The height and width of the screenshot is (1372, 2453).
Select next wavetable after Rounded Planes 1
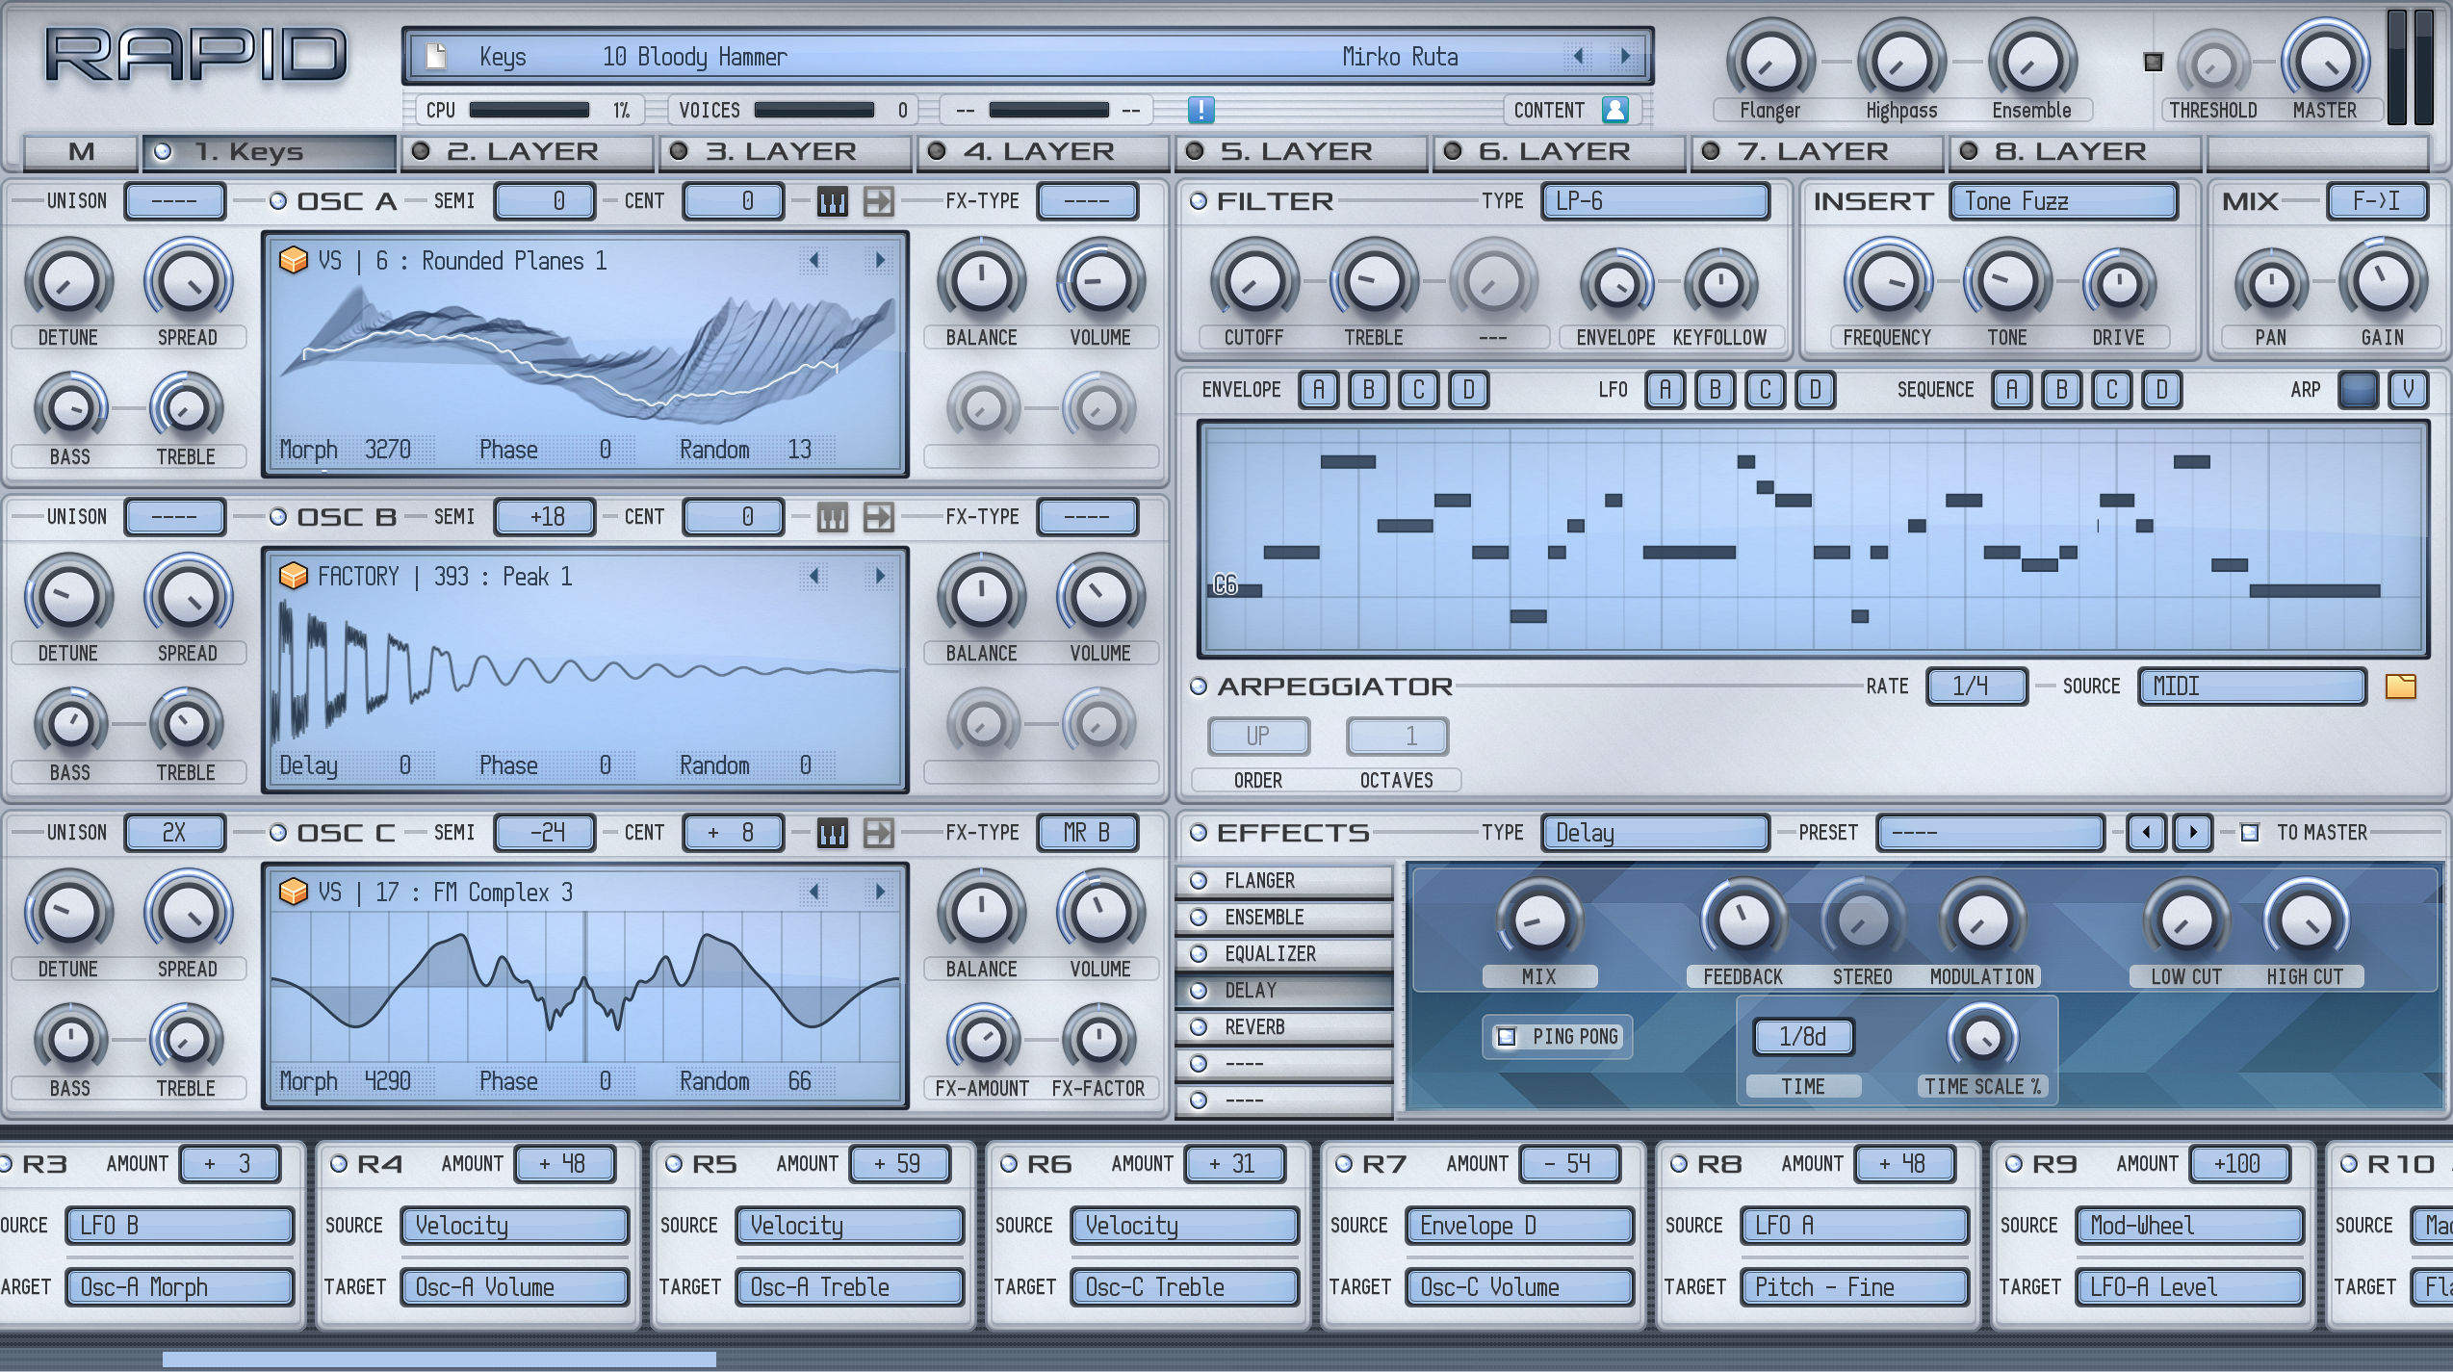879,260
